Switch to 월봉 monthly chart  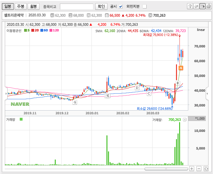click(34, 6)
